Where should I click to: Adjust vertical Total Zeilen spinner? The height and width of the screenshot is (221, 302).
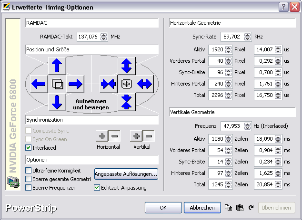(229, 184)
